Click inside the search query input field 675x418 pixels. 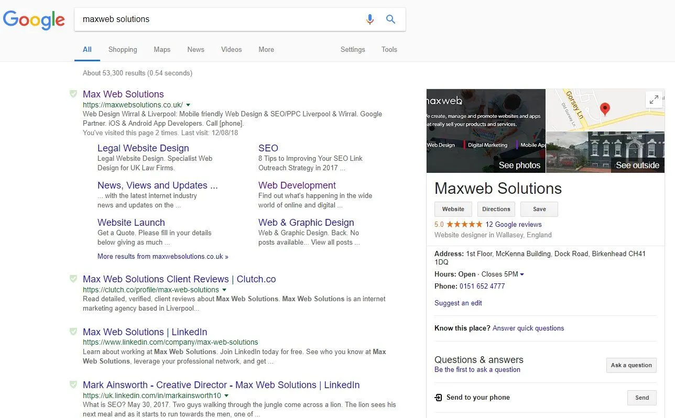[210, 19]
